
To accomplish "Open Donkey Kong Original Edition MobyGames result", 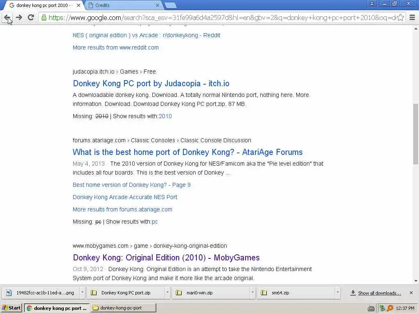I will [166, 258].
